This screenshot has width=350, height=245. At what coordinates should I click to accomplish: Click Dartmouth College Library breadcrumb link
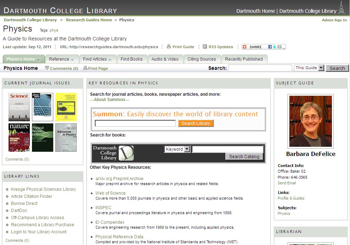click(31, 20)
